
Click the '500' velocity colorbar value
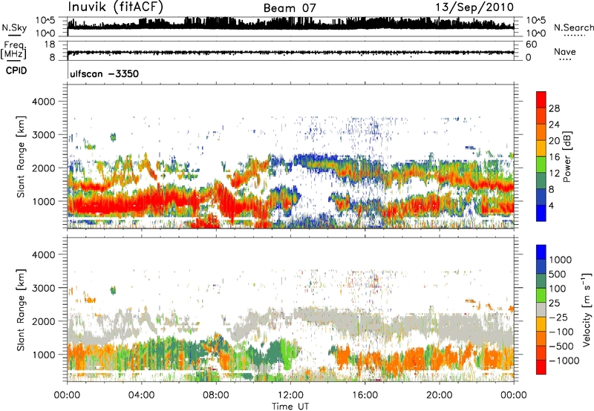click(558, 274)
